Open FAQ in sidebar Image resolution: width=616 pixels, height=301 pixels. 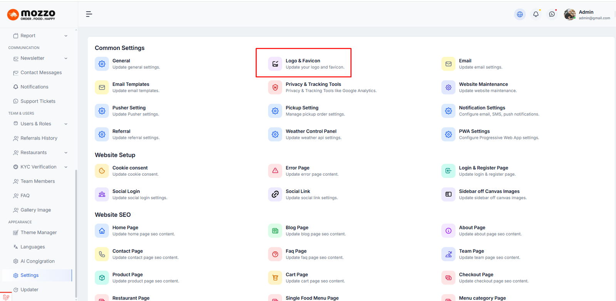point(22,196)
